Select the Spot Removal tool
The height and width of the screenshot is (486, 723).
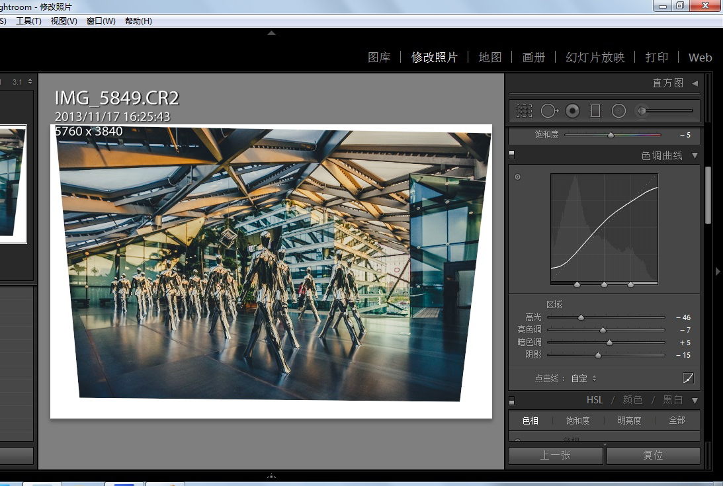pyautogui.click(x=549, y=110)
